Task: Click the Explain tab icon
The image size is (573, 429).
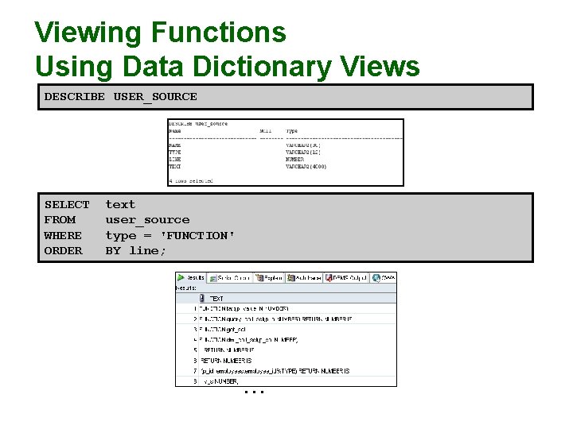Action: [259, 278]
